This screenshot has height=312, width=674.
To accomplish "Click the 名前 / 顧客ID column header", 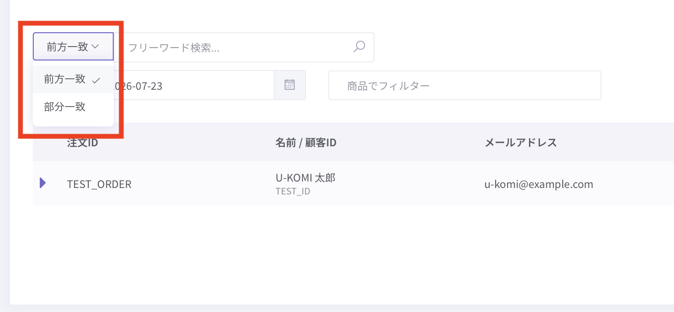I will tap(306, 142).
